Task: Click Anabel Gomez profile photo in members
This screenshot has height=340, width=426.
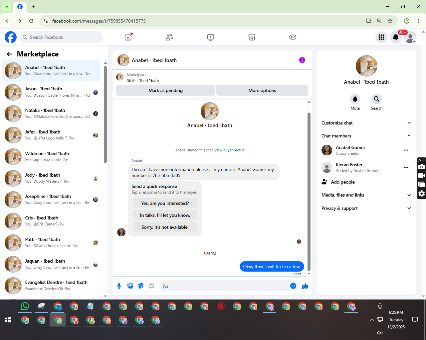Action: point(327,150)
